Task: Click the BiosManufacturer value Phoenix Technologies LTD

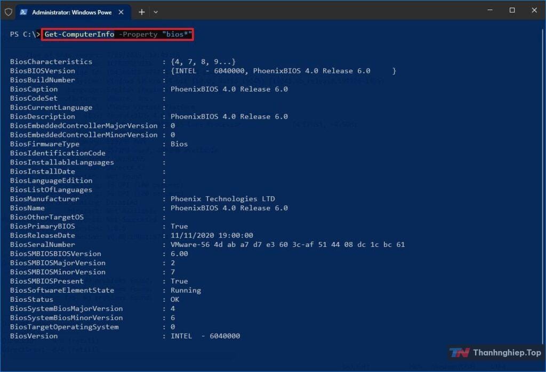Action: (222, 199)
